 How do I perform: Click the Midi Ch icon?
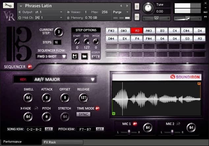[x=20, y=18]
